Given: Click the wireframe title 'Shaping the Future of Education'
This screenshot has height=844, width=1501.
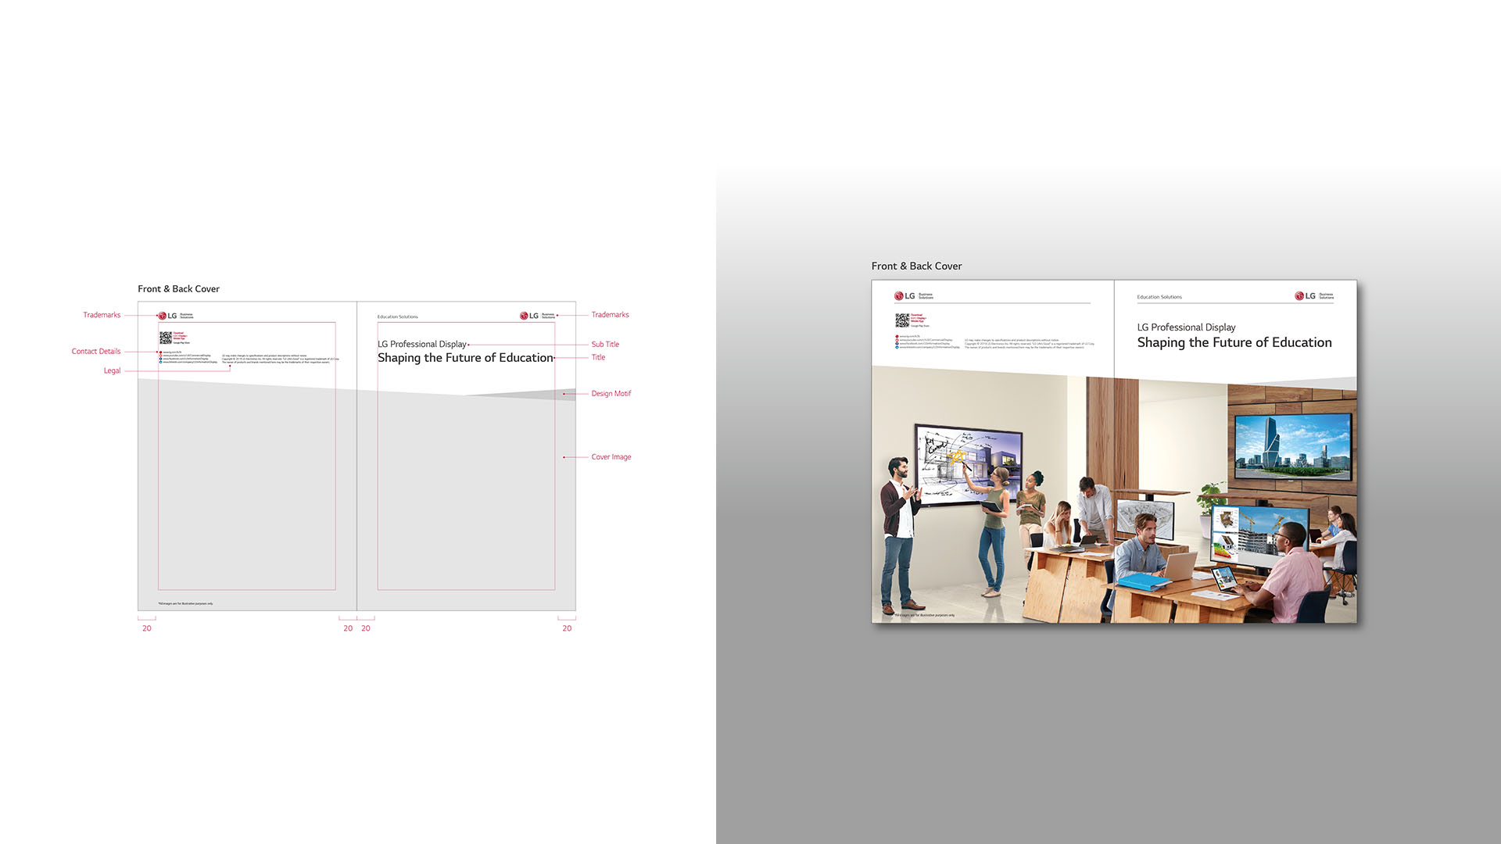Looking at the screenshot, I should click(465, 358).
